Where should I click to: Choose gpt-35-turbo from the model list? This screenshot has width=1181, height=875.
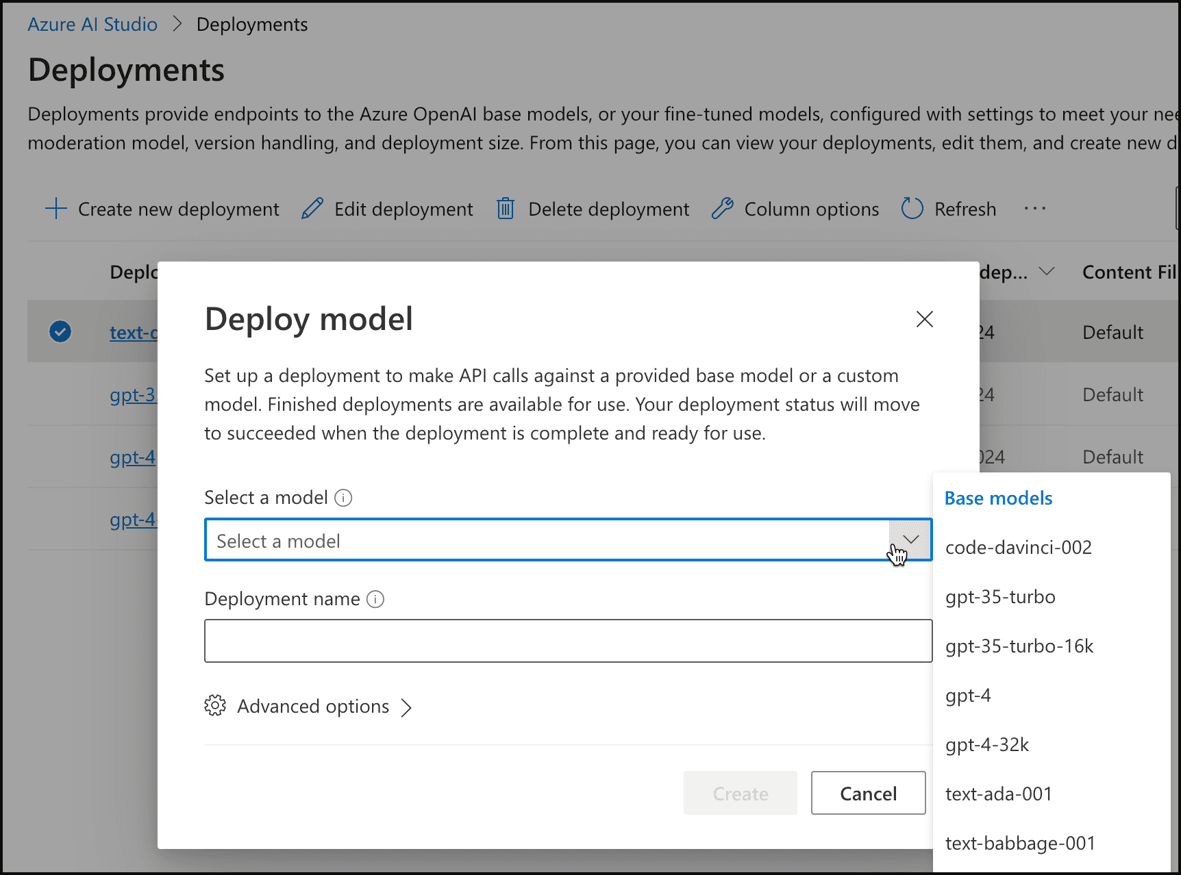point(1000,597)
